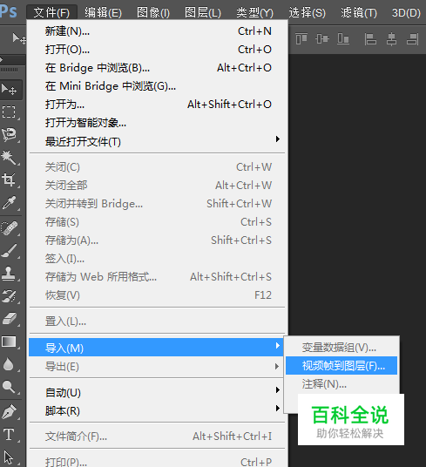Select the Crop tool
The height and width of the screenshot is (467, 426).
point(9,179)
